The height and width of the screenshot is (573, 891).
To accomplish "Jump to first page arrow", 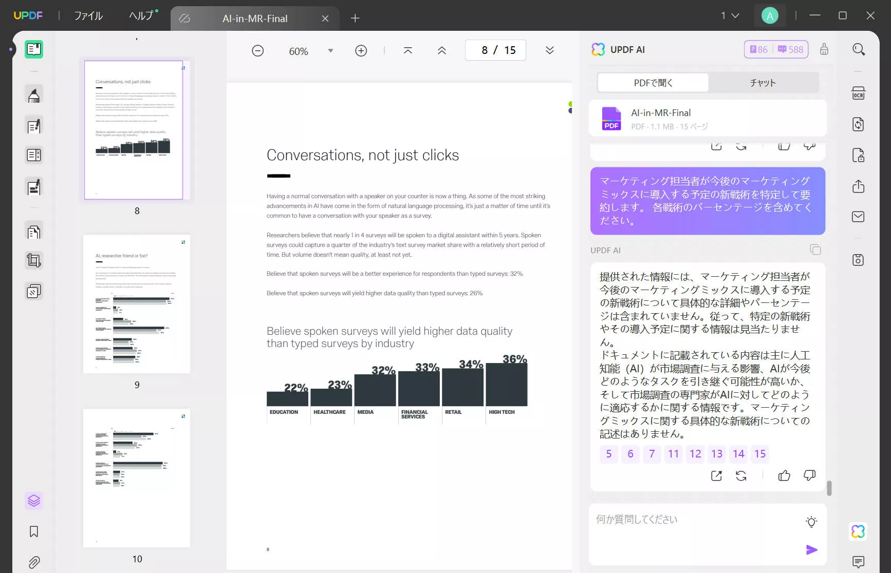I will pos(408,50).
